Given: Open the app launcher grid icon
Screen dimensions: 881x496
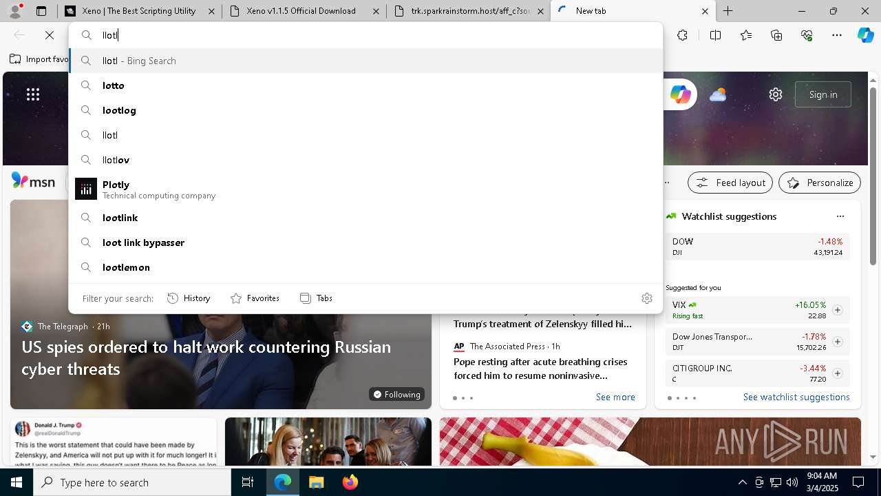Looking at the screenshot, I should tap(33, 94).
